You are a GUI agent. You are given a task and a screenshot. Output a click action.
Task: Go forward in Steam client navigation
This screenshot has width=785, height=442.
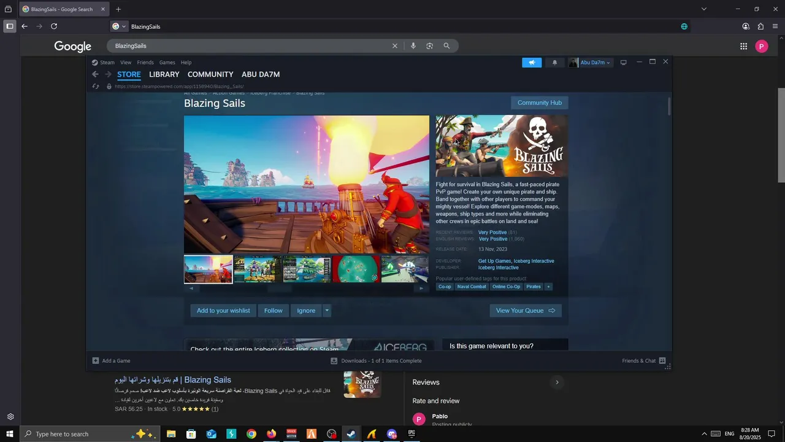tap(108, 74)
